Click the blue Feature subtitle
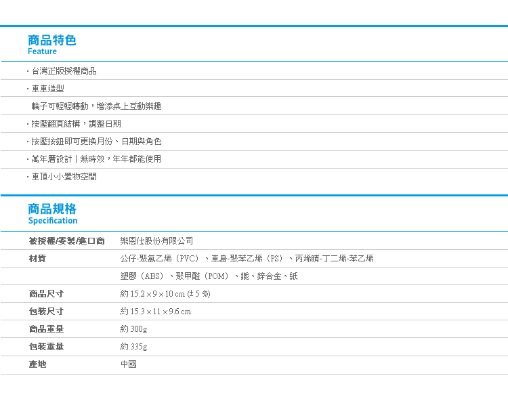 (x=42, y=51)
